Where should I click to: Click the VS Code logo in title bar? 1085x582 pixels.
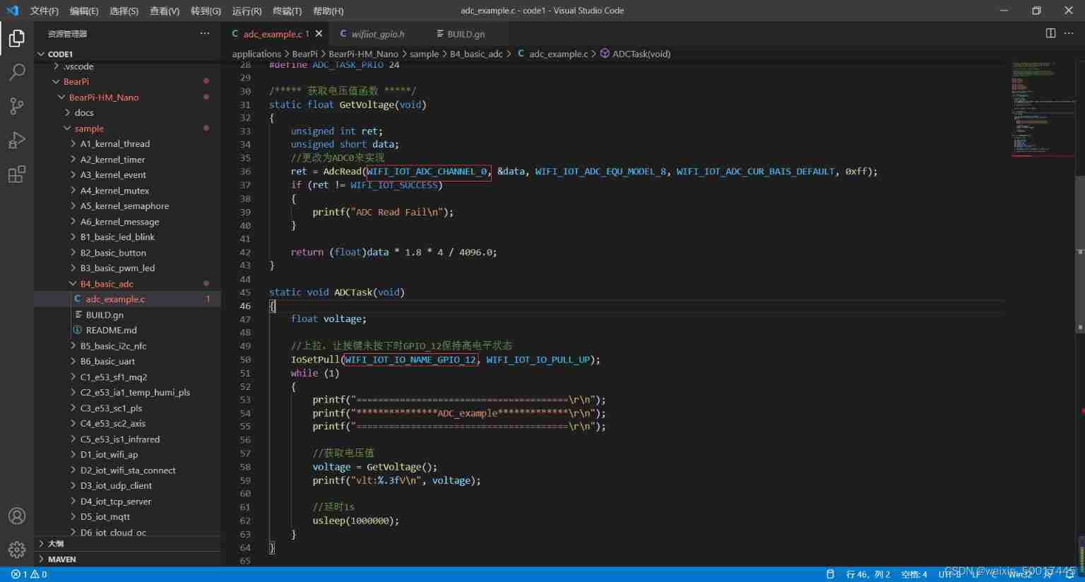12,11
